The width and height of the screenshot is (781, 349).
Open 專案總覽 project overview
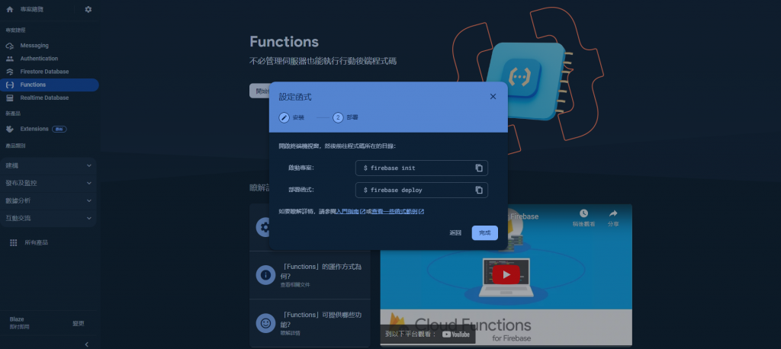coord(32,9)
